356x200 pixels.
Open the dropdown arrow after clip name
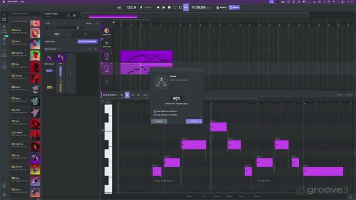coord(122,95)
